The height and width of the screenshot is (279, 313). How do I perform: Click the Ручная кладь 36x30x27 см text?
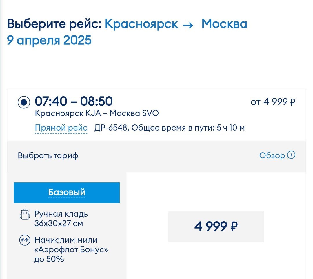tap(61, 219)
